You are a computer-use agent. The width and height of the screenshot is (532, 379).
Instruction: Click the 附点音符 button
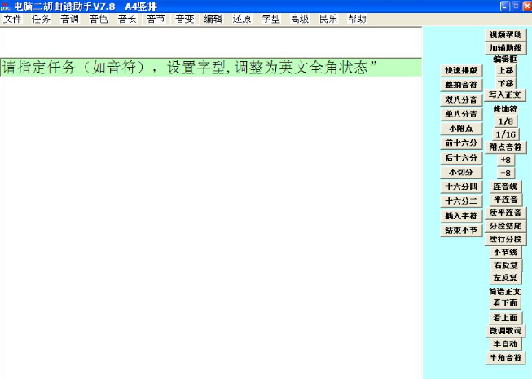point(506,148)
